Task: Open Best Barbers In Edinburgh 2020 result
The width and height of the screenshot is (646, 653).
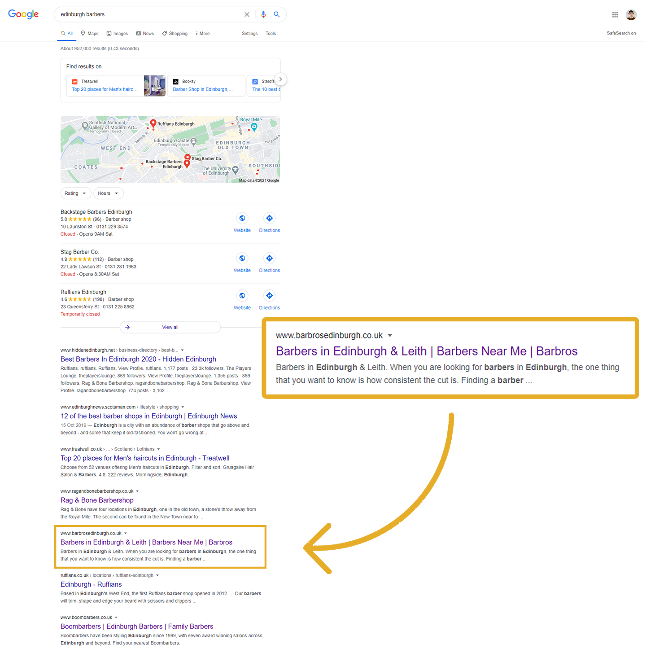Action: tap(138, 359)
